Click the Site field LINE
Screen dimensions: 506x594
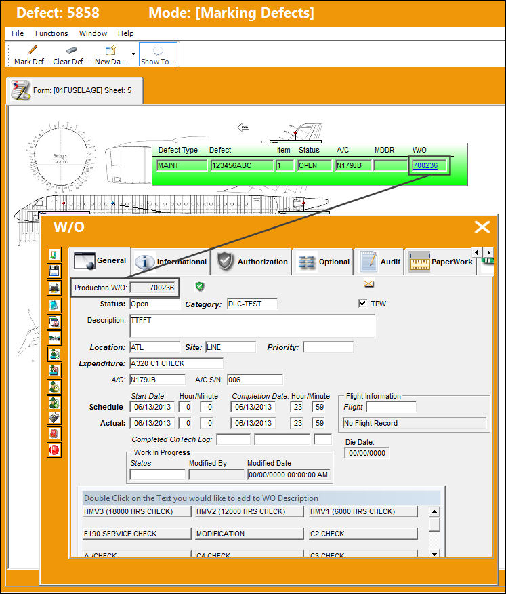click(x=230, y=347)
